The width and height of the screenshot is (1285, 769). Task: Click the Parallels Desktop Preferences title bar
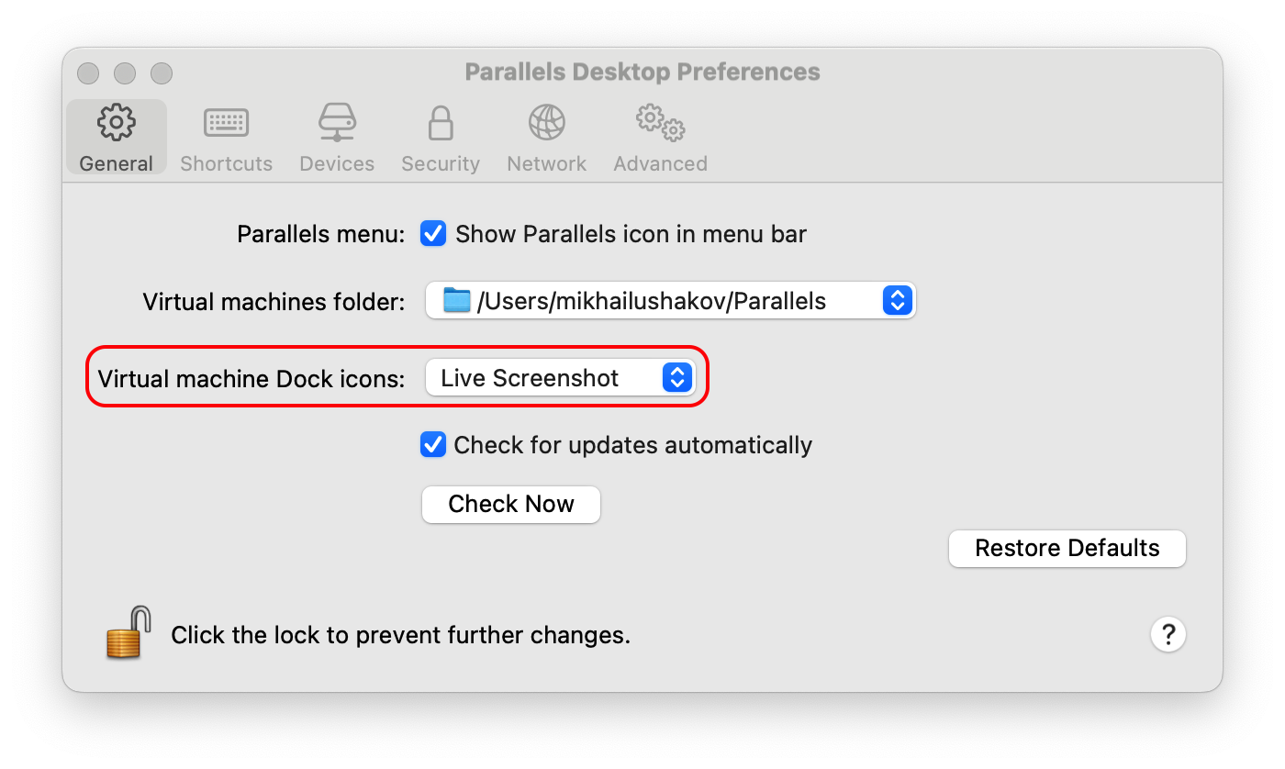coord(642,72)
